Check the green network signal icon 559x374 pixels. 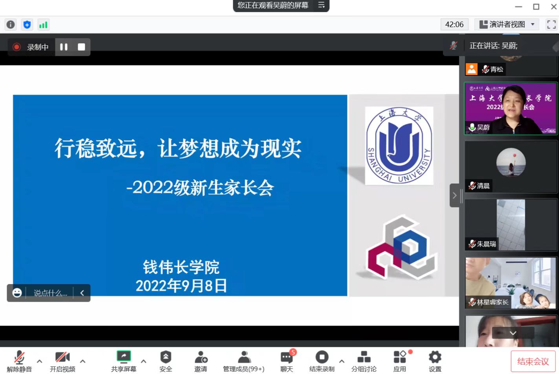tap(43, 25)
